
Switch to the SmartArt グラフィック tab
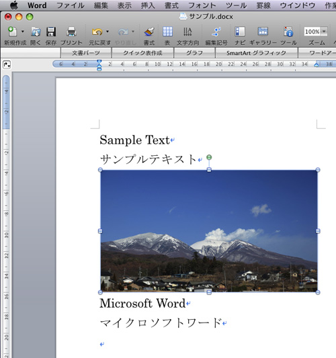pyautogui.click(x=256, y=53)
